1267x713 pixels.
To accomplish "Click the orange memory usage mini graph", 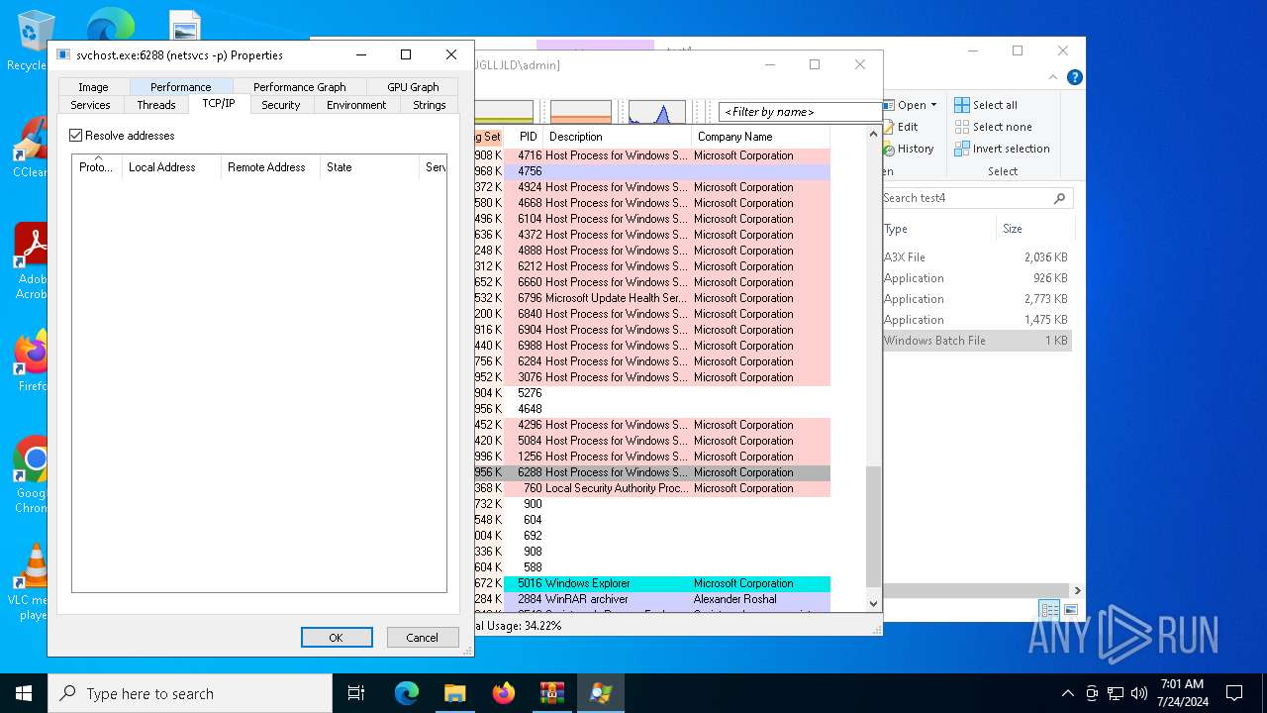I will (x=581, y=112).
